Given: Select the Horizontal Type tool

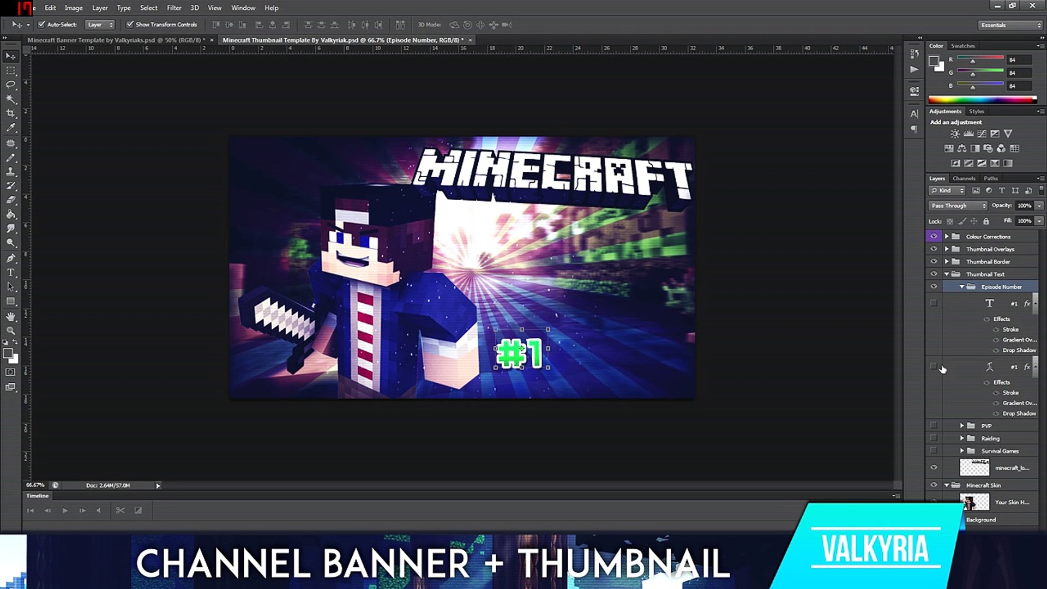Looking at the screenshot, I should point(10,272).
